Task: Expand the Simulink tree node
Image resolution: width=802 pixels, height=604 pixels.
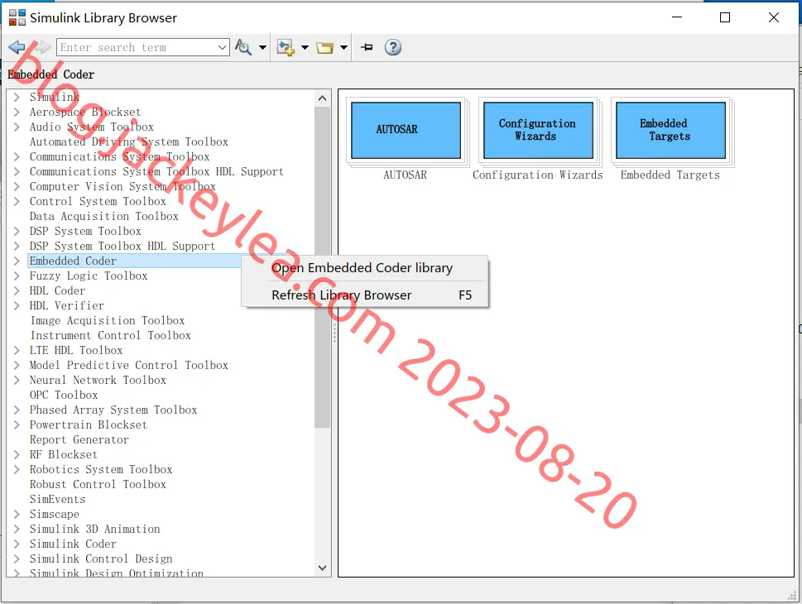Action: (x=17, y=97)
